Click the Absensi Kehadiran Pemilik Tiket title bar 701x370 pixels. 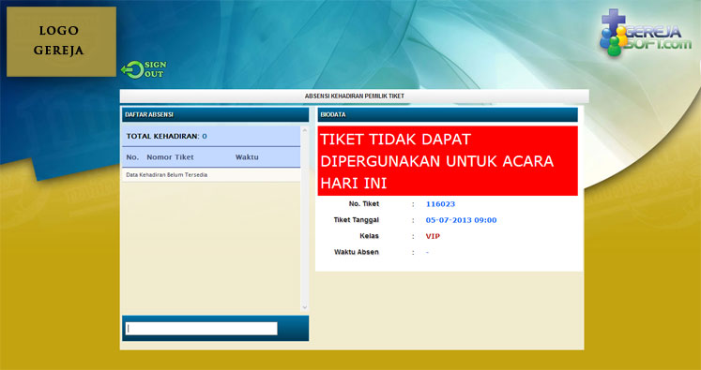pyautogui.click(x=354, y=96)
